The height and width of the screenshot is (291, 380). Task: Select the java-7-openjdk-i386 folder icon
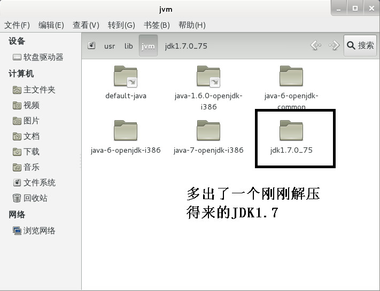208,130
